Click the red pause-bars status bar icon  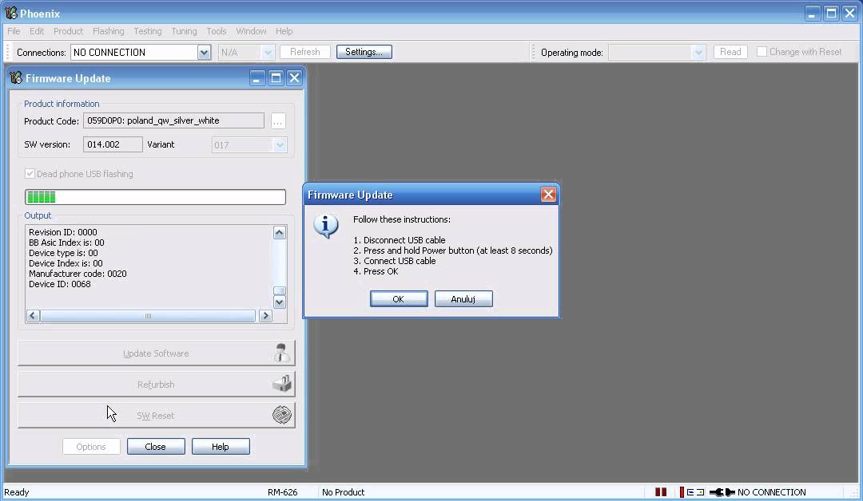(661, 492)
